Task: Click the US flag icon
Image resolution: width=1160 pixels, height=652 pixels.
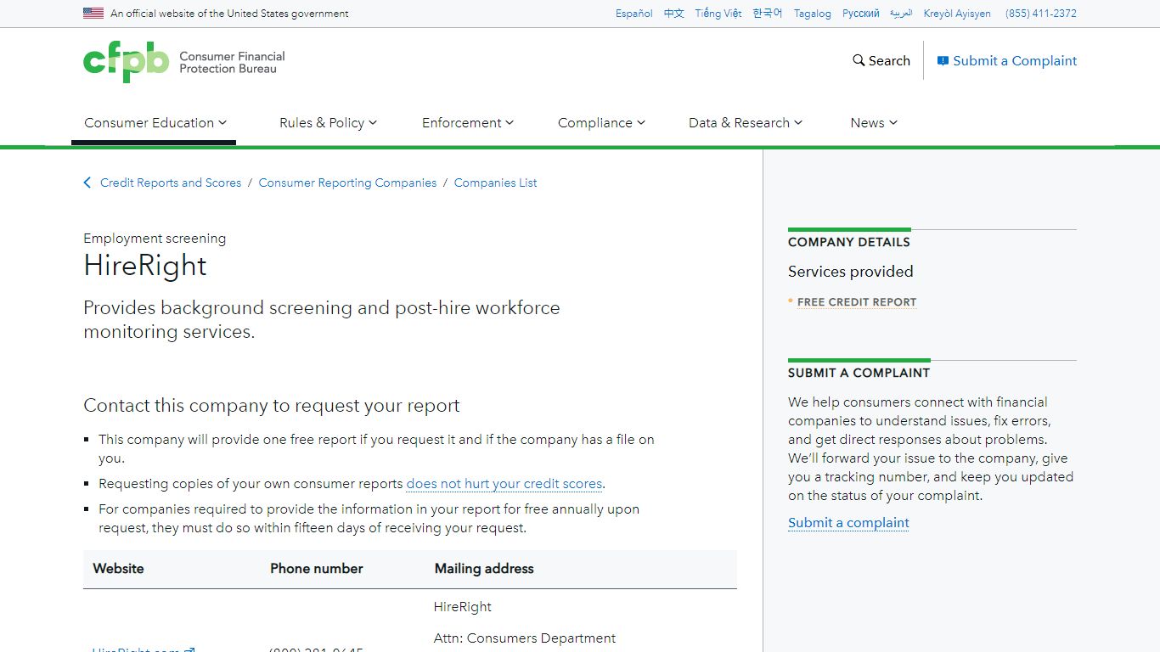Action: tap(93, 13)
